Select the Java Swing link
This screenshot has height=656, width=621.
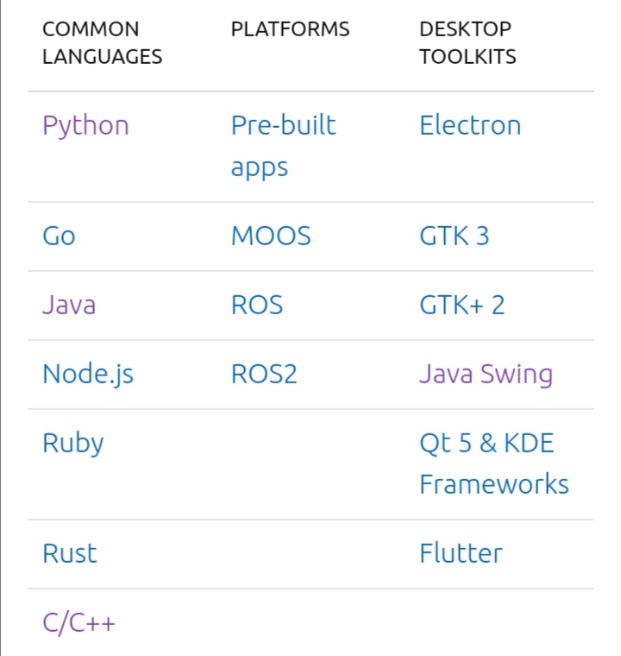tap(486, 375)
